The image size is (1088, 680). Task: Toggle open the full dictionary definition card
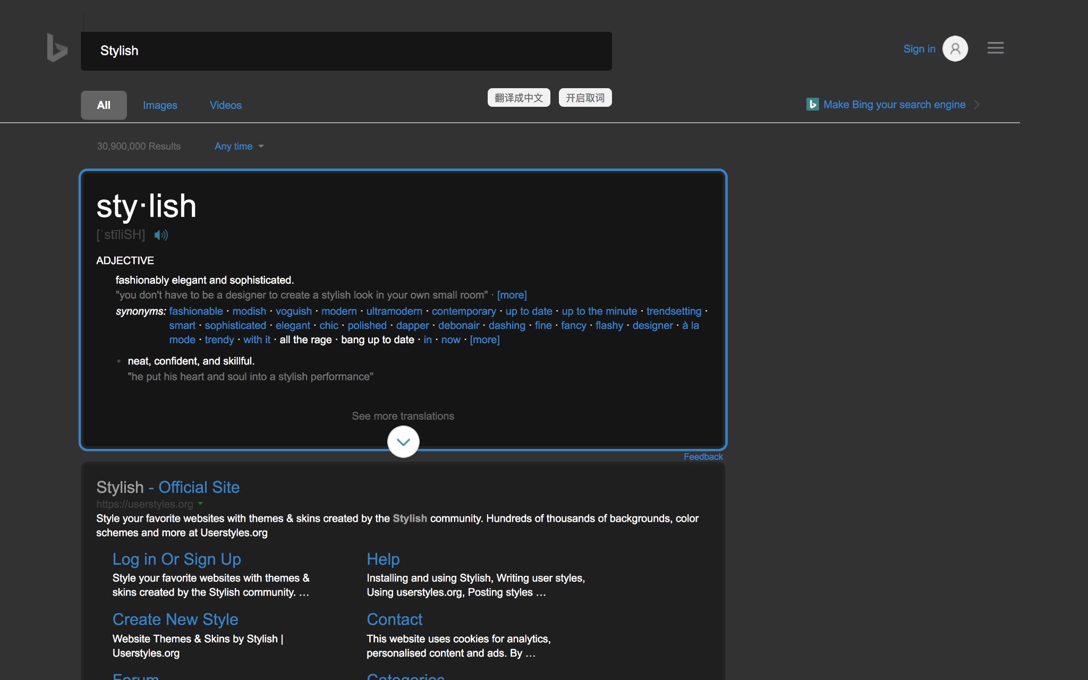coord(403,441)
